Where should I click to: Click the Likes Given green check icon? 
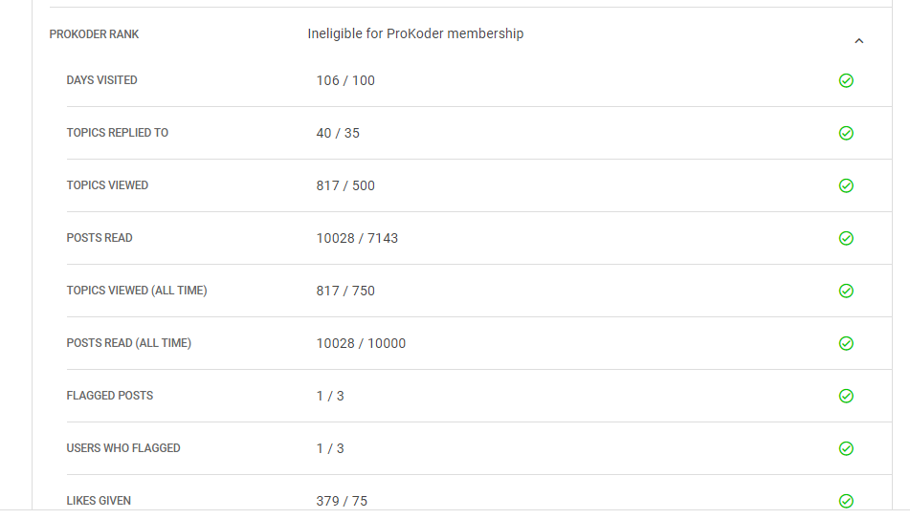click(846, 501)
